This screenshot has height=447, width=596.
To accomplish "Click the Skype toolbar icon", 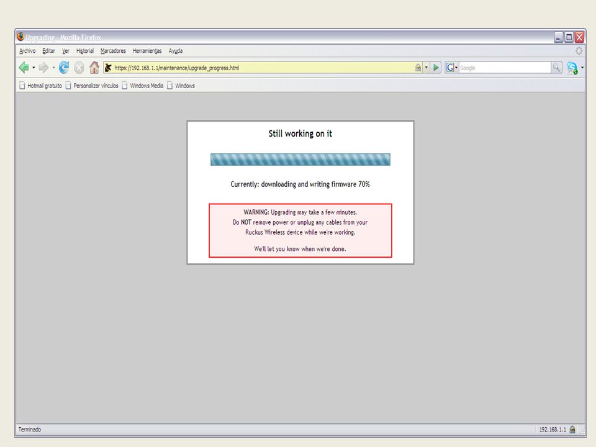I will click(572, 68).
